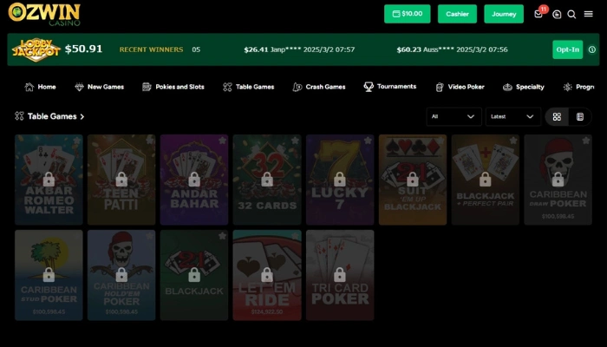Go to Home tab

(x=40, y=87)
